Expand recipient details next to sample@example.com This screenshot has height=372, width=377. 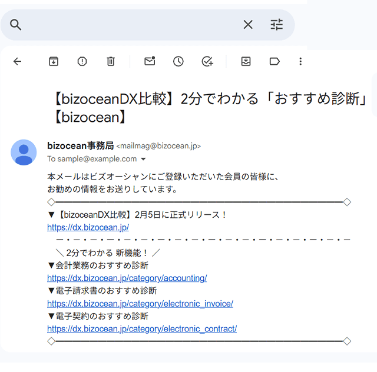pos(143,159)
